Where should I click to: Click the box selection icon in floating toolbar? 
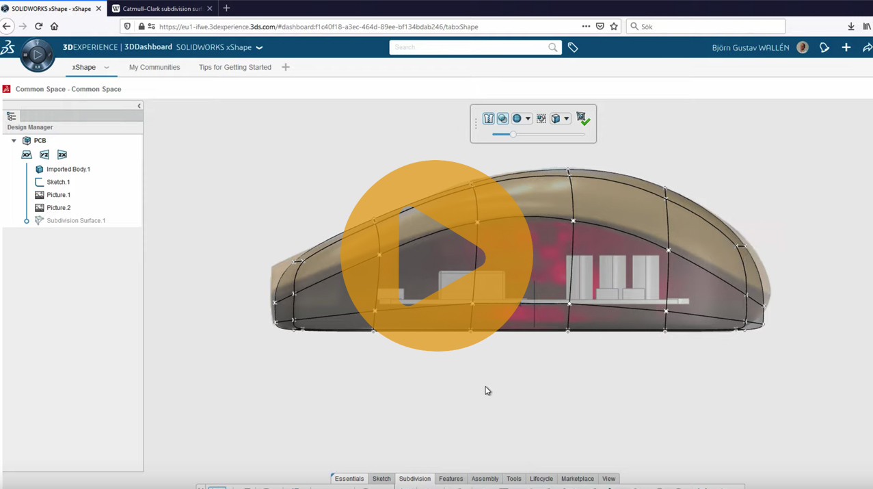coord(541,119)
